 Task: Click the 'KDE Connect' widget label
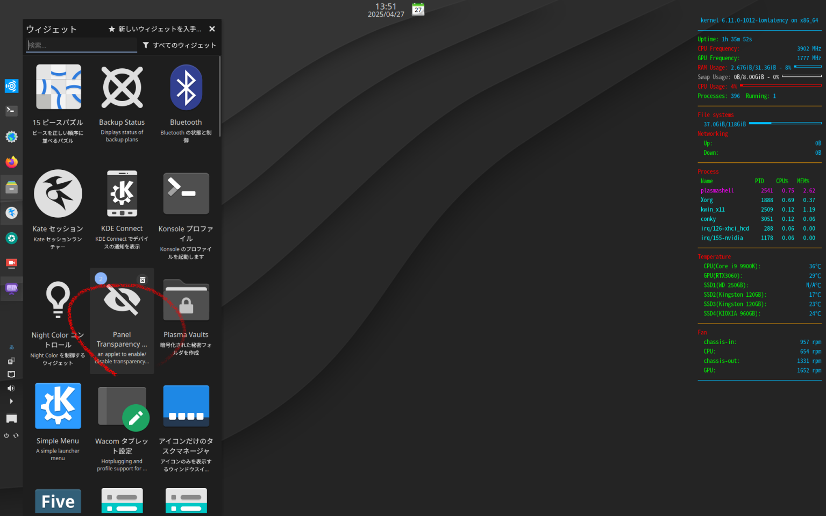coord(122,228)
